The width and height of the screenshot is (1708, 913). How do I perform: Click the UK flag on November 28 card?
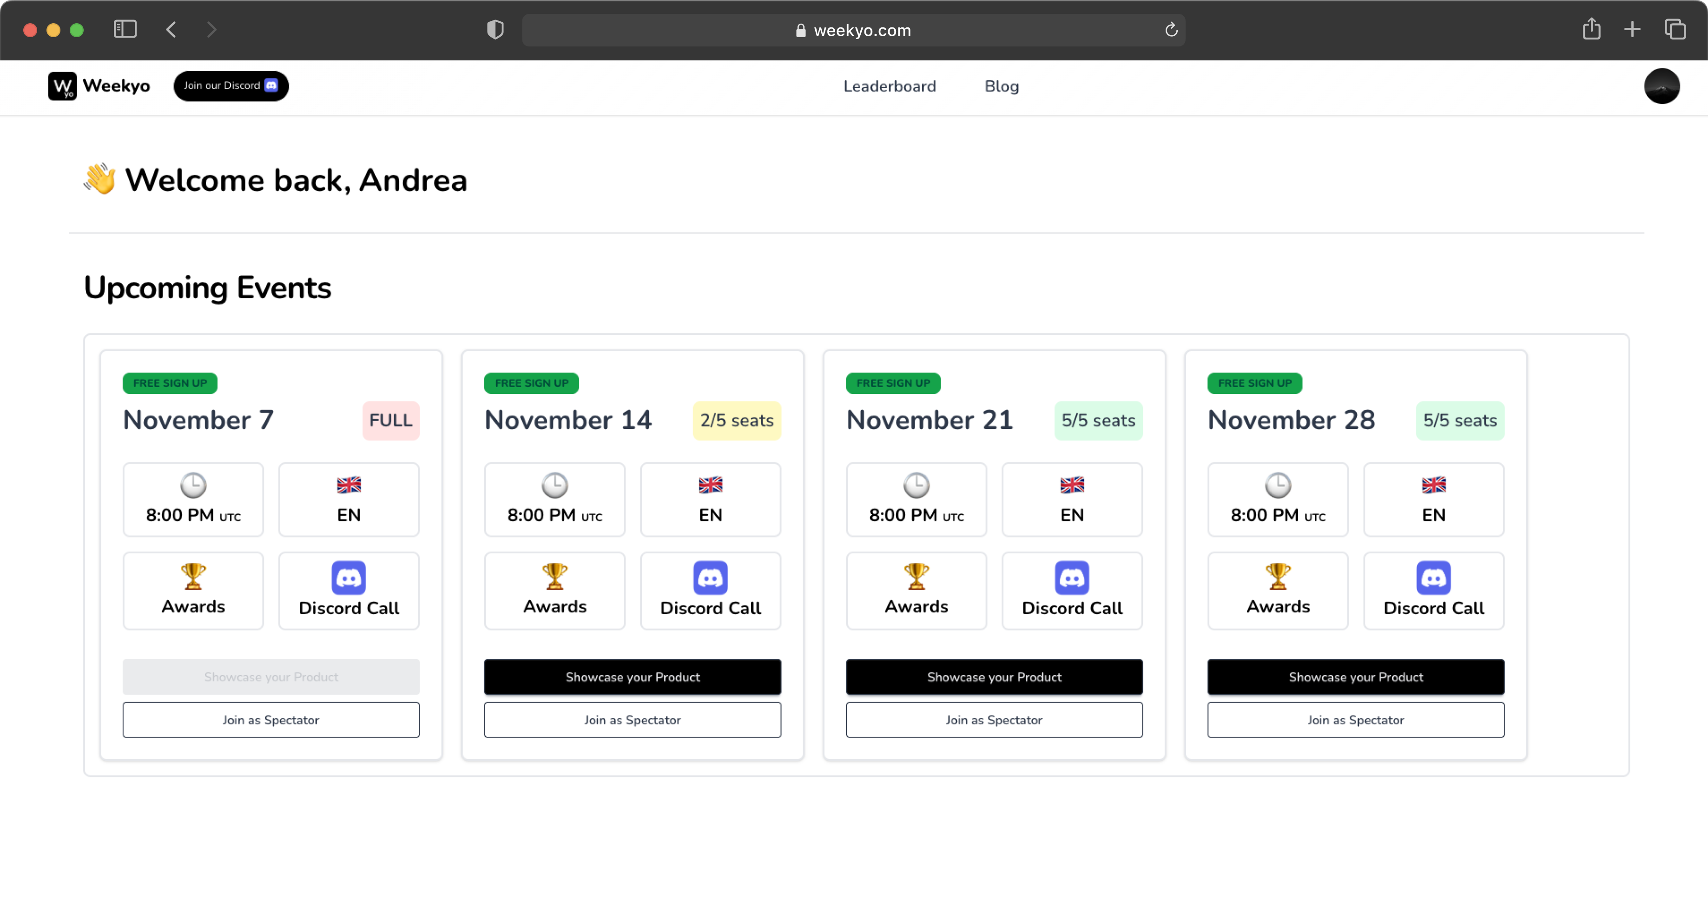(x=1433, y=485)
